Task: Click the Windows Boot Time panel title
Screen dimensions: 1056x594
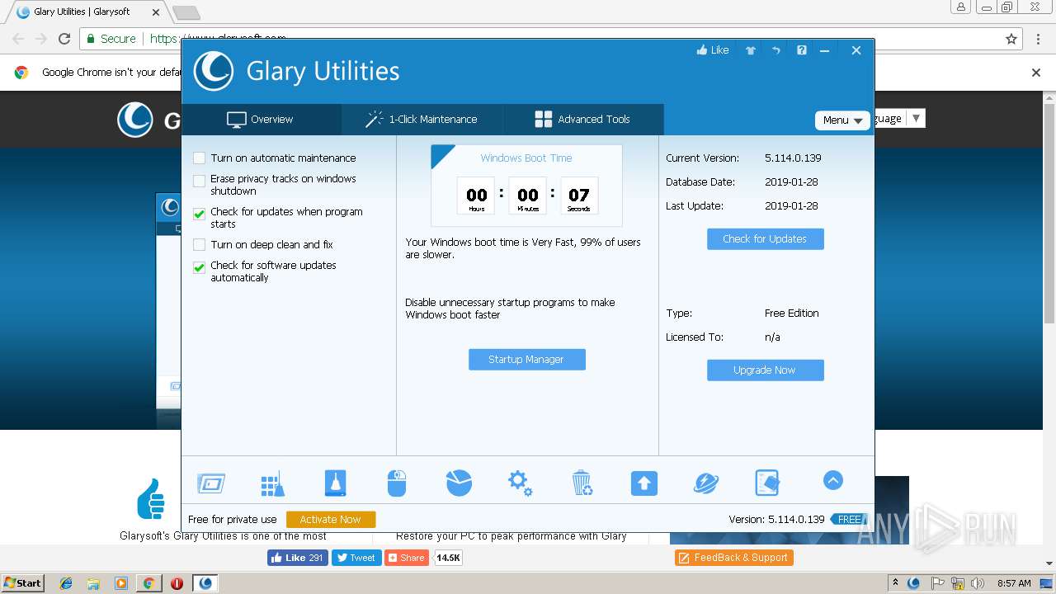Action: coord(526,158)
